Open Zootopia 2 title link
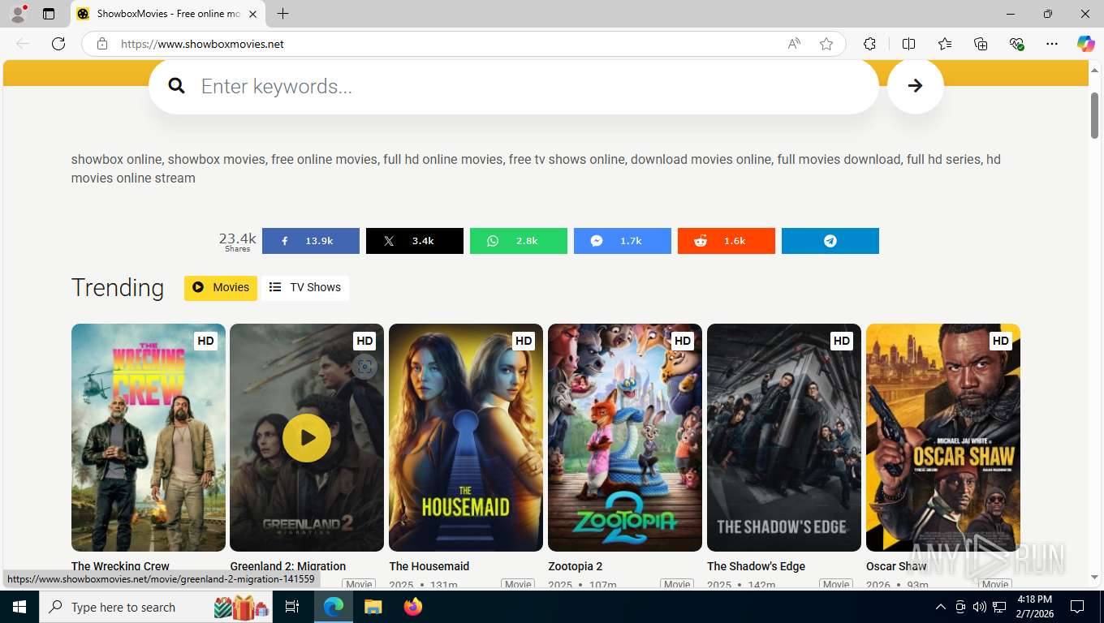The height and width of the screenshot is (623, 1104). click(x=575, y=566)
